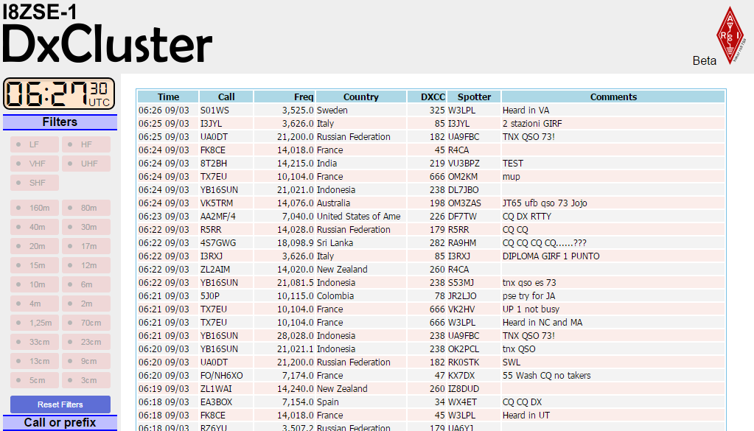Toggle the 160m band filter
Image resolution: width=754 pixels, height=431 pixels.
35,208
